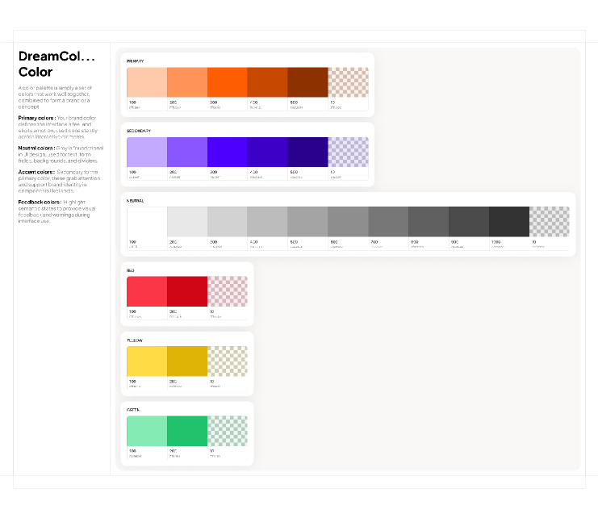The width and height of the screenshot is (598, 518).
Task: Click the YELLOW palette heading
Action: (135, 340)
